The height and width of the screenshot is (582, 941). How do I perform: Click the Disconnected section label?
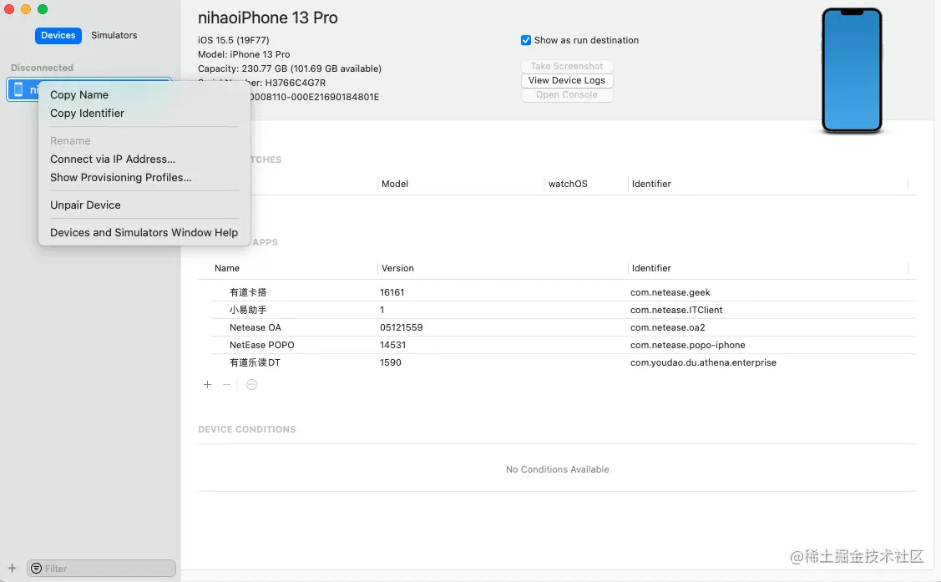(x=42, y=68)
